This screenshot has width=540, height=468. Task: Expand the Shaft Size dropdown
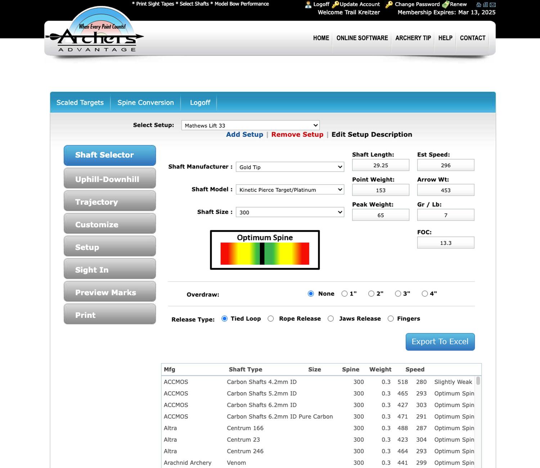tap(290, 212)
